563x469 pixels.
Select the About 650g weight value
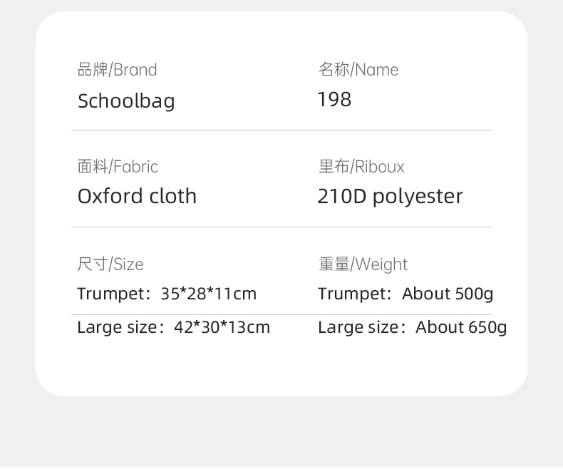tap(461, 327)
